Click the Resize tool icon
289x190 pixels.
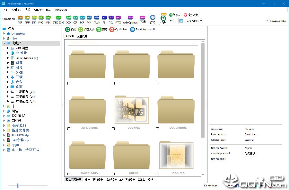(x=81, y=29)
